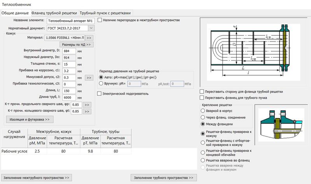Click the pT pressure cell 9.8
Image resolution: width=311 pixels, height=184 pixels.
coord(90,151)
